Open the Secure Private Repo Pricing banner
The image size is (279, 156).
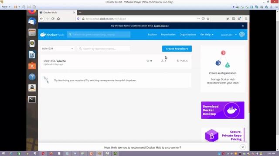coord(223,135)
